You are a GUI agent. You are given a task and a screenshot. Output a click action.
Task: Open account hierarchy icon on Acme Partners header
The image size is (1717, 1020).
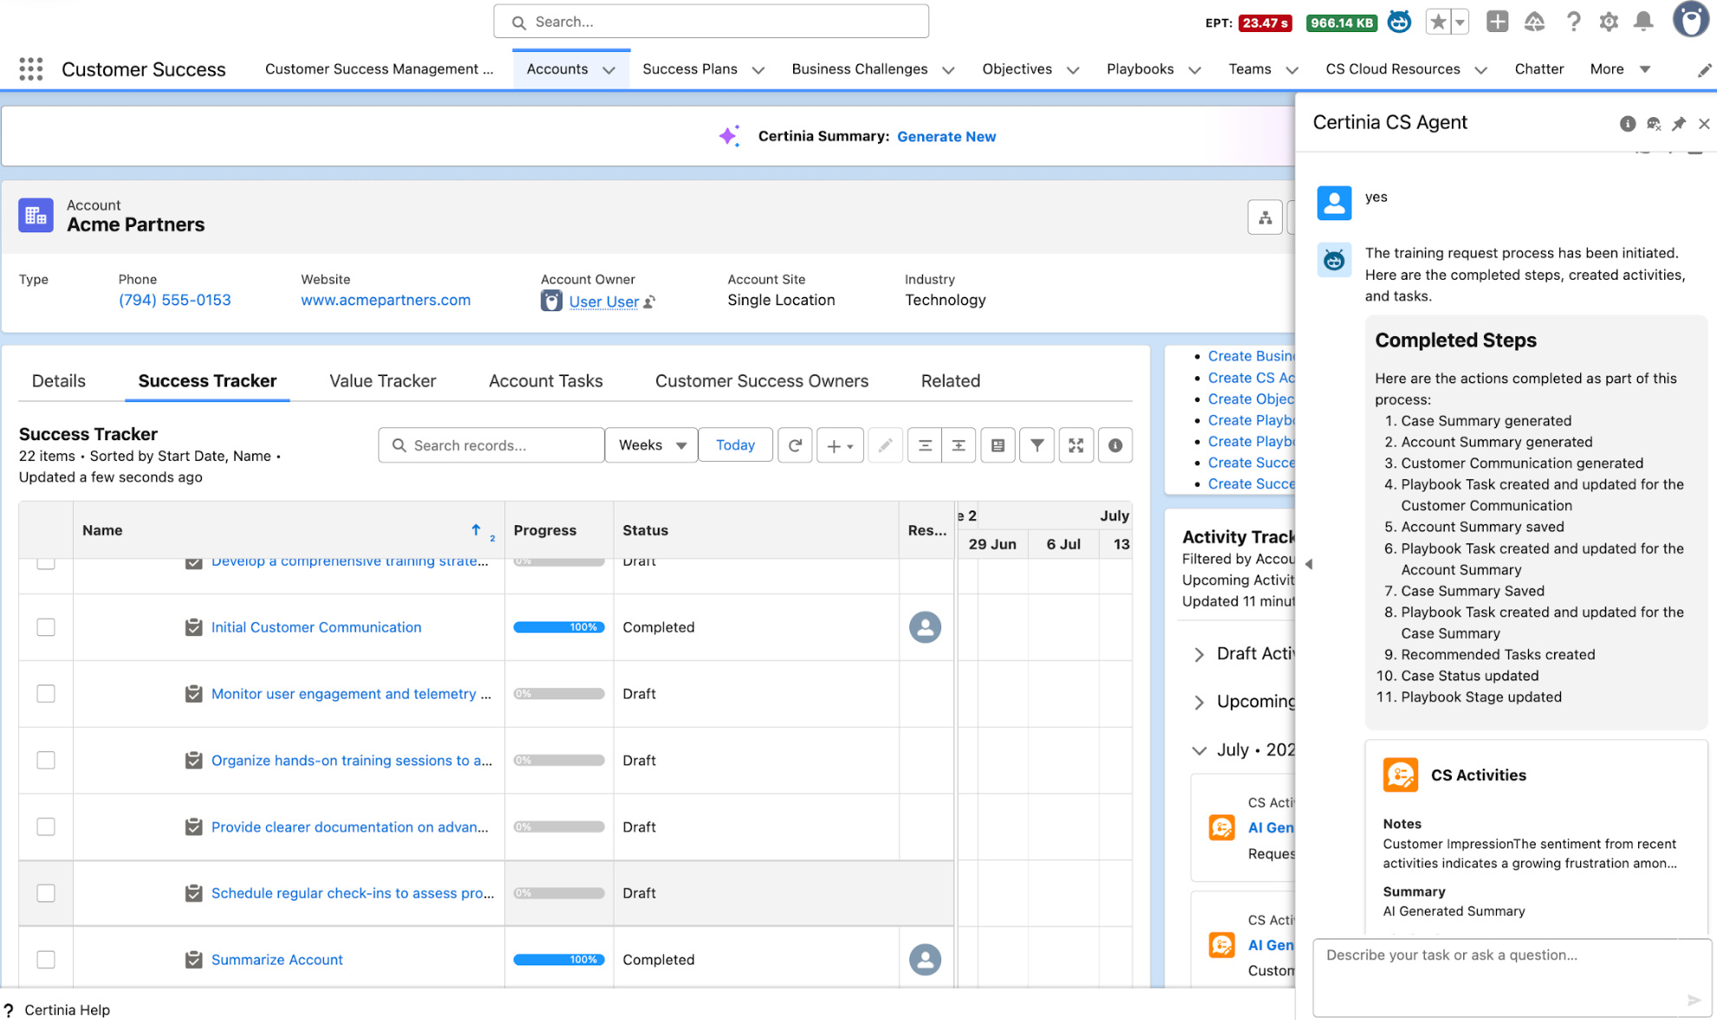pos(1265,218)
